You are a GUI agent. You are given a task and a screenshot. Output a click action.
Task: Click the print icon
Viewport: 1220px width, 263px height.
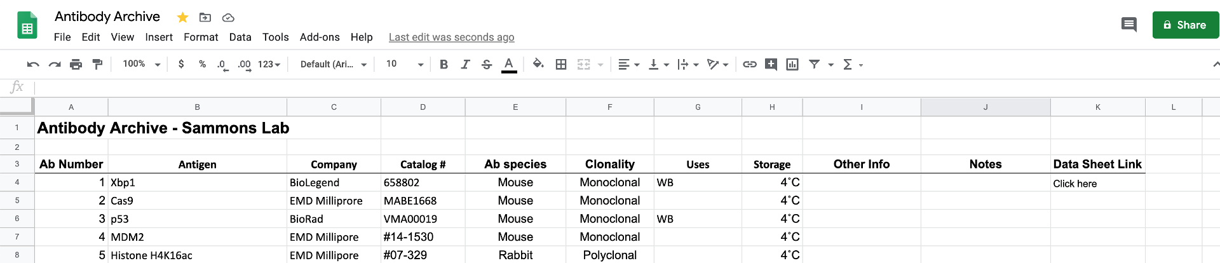[76, 64]
